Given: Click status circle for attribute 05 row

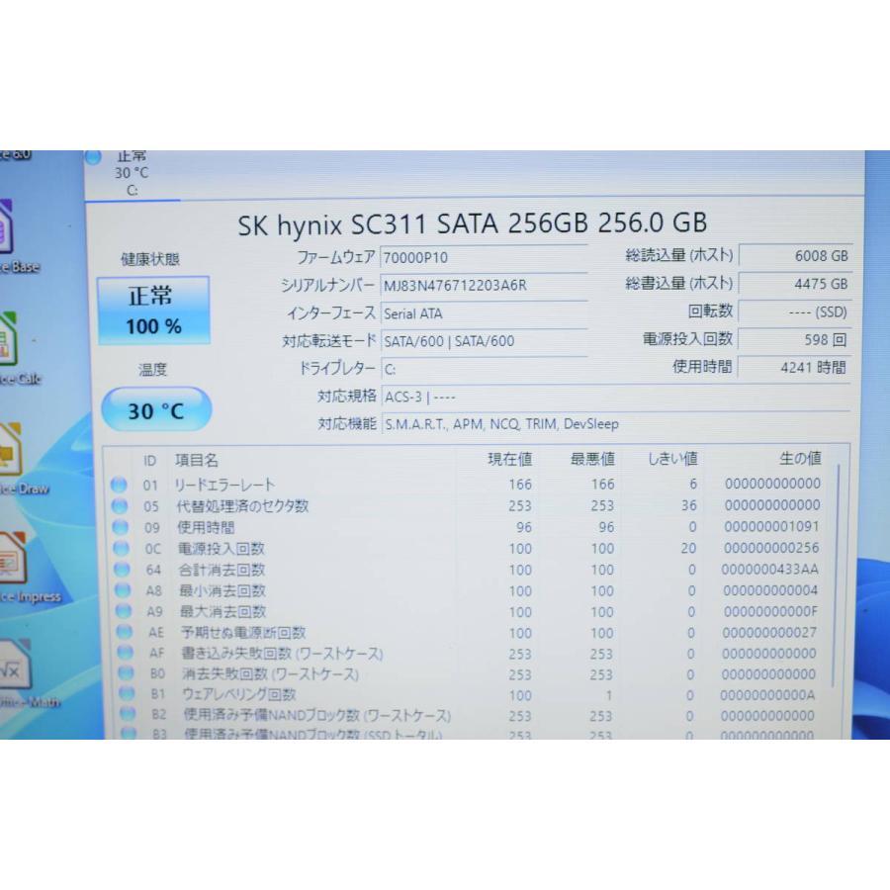Looking at the screenshot, I should (x=120, y=505).
